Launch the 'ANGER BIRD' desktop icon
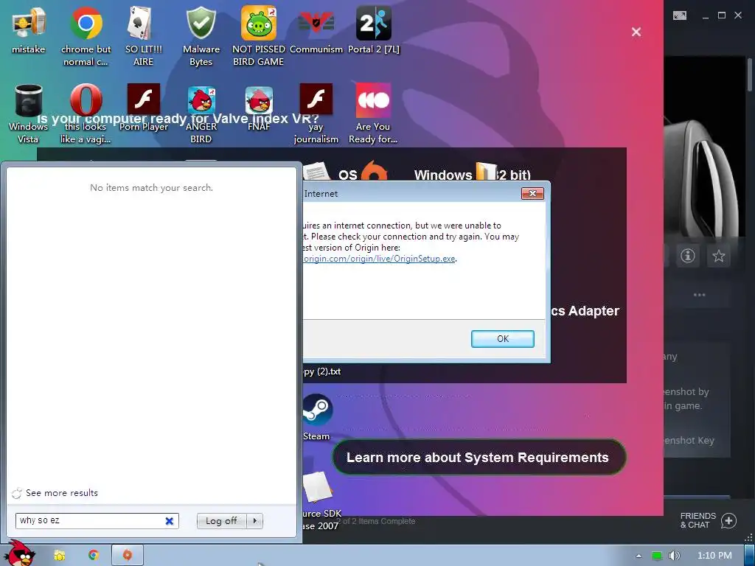Viewport: 755px width, 566px height. click(201, 114)
